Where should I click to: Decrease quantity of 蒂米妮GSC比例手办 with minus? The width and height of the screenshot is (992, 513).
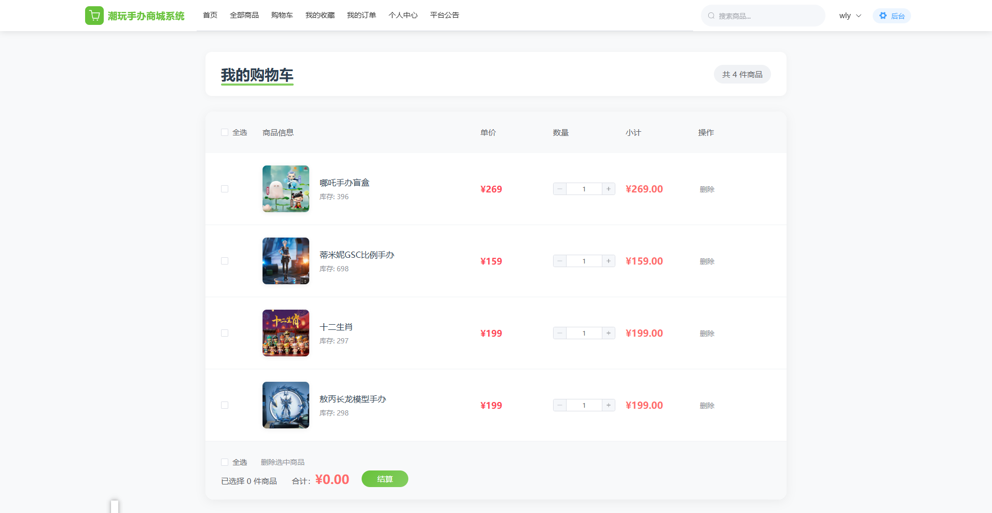[x=560, y=261]
